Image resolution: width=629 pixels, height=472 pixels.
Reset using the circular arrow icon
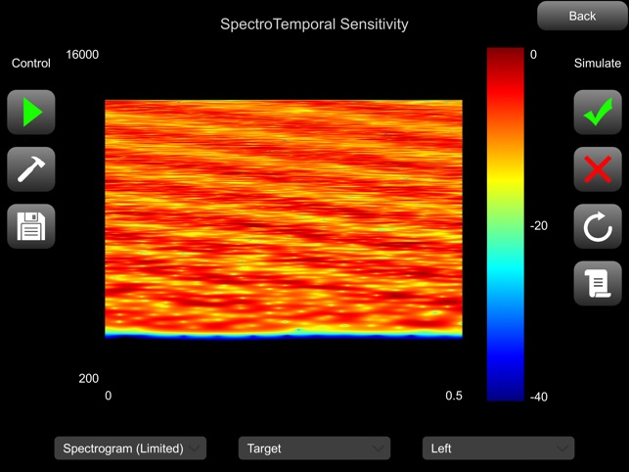(598, 228)
